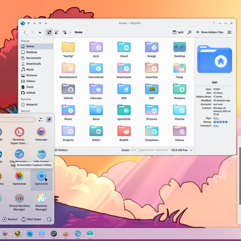Select GitHub in Places panel
Screen dimensions: 241x241
(x=36, y=93)
